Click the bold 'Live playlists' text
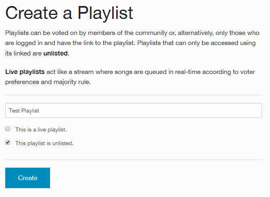270x197 pixels. [25, 72]
